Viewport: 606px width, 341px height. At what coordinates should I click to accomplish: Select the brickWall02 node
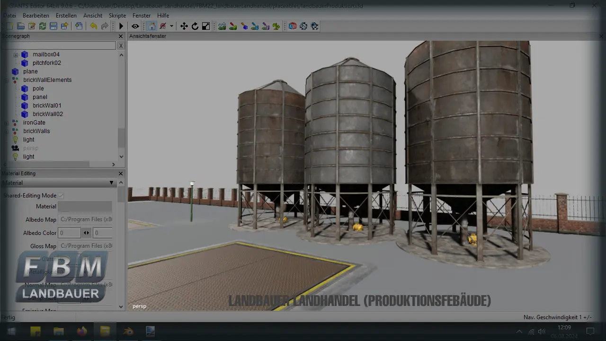click(x=48, y=114)
